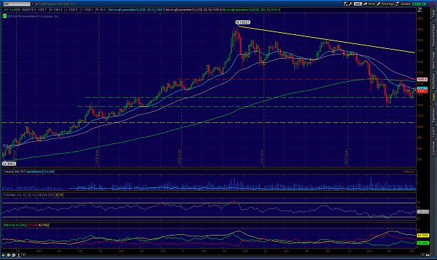Click the red 1328.1 price axis tag
Screen dimensions: 437x260
tap(422, 91)
